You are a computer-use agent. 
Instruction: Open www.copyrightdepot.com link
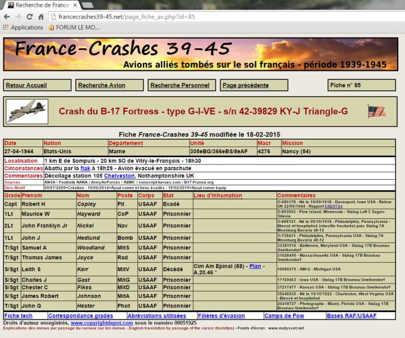(102, 323)
